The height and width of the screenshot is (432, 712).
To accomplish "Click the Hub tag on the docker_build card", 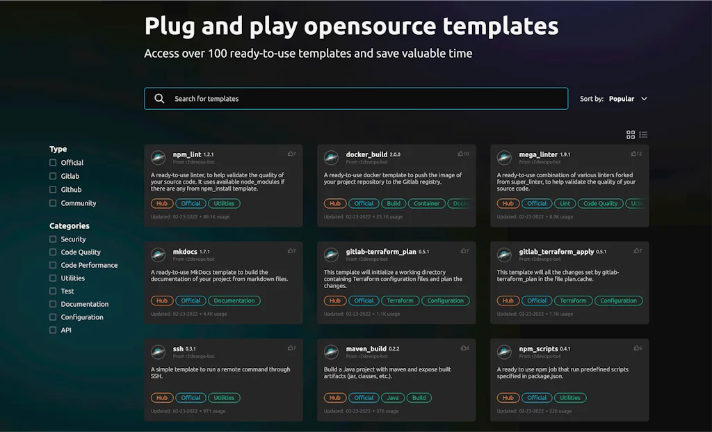I will (x=334, y=203).
